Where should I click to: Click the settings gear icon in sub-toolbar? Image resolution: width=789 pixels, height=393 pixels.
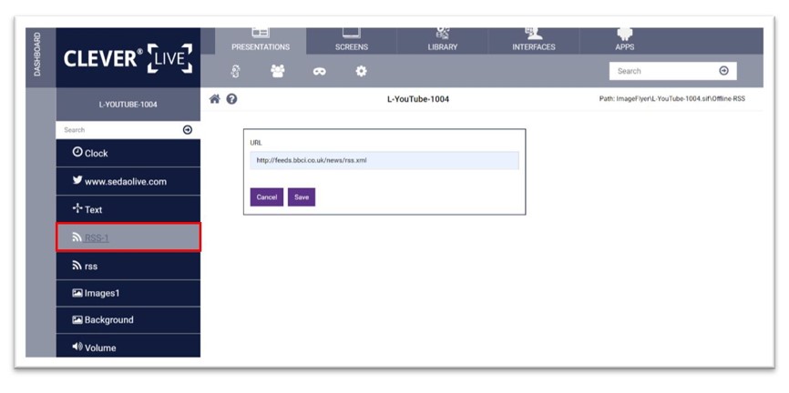point(361,71)
